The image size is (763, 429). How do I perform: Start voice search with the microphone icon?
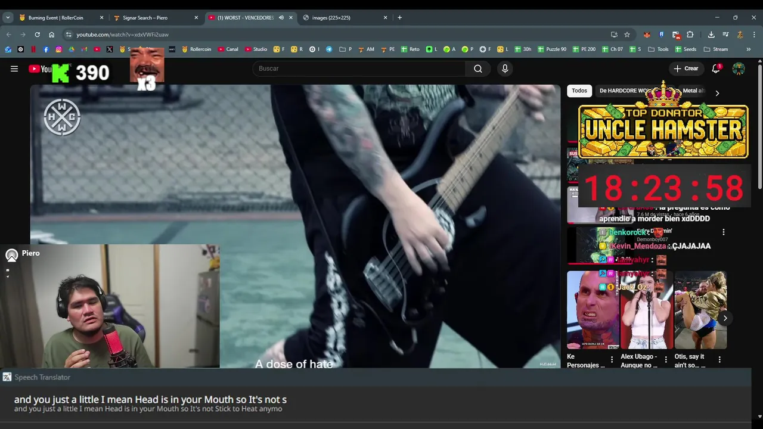click(505, 69)
